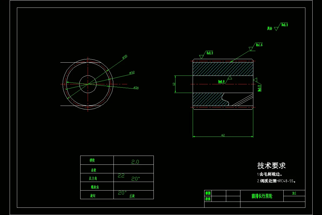
Task: Click the 其余 note text
Action: 269,28
